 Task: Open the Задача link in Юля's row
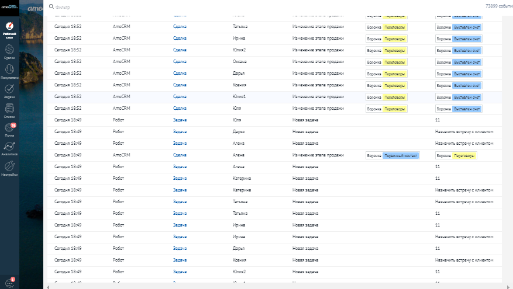[x=180, y=120]
